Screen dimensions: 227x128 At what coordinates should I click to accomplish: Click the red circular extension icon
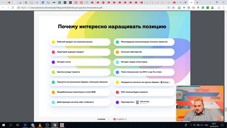pos(193,8)
